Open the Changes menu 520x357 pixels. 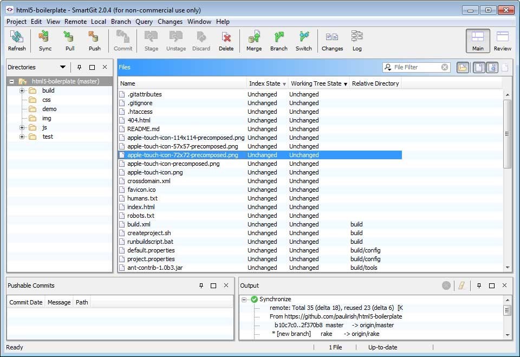[x=170, y=22]
